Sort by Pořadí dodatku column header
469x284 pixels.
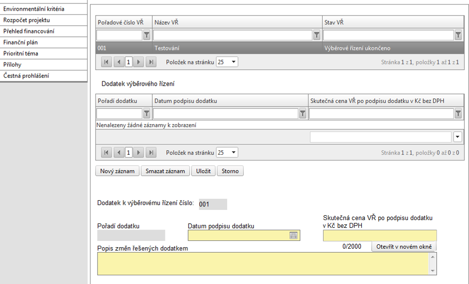pyautogui.click(x=124, y=101)
